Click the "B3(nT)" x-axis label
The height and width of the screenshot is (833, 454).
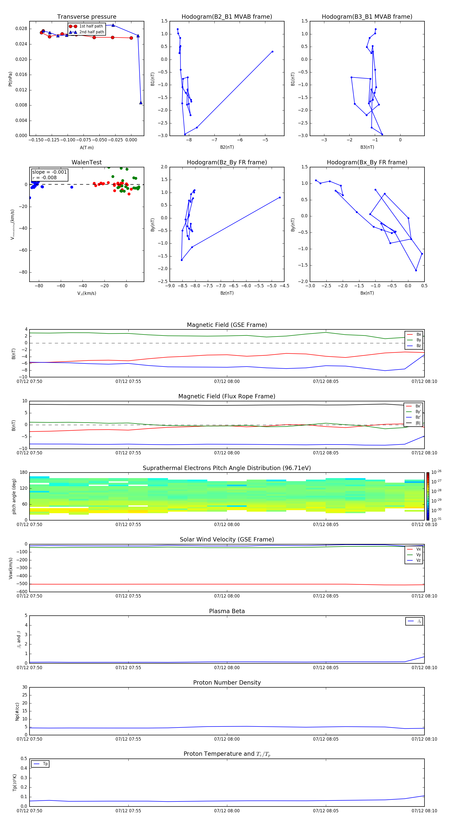pos(367,147)
